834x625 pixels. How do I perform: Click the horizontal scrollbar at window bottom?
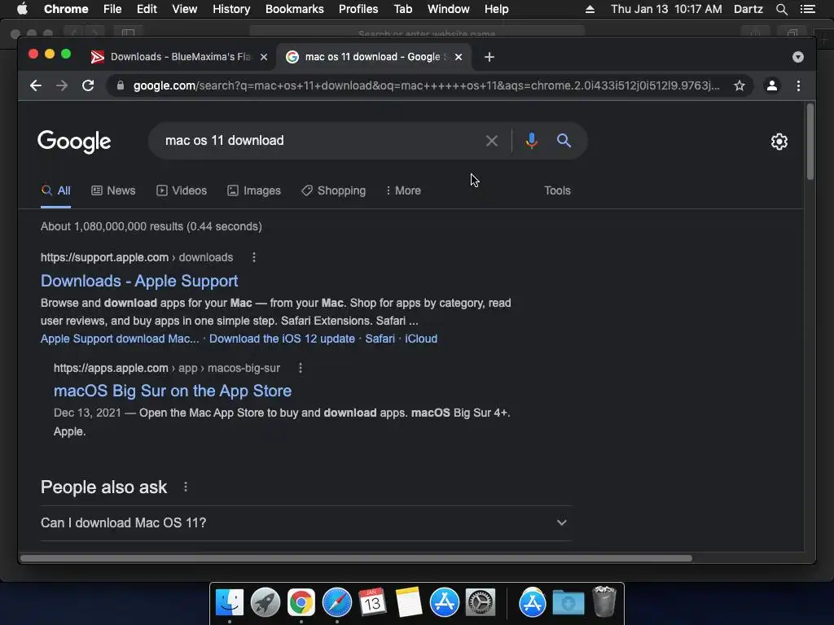coord(356,558)
